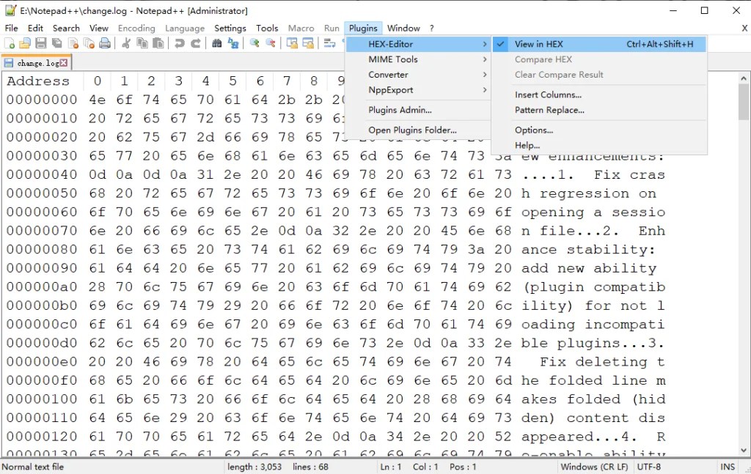Click the Plugins menu bar item

pos(363,29)
